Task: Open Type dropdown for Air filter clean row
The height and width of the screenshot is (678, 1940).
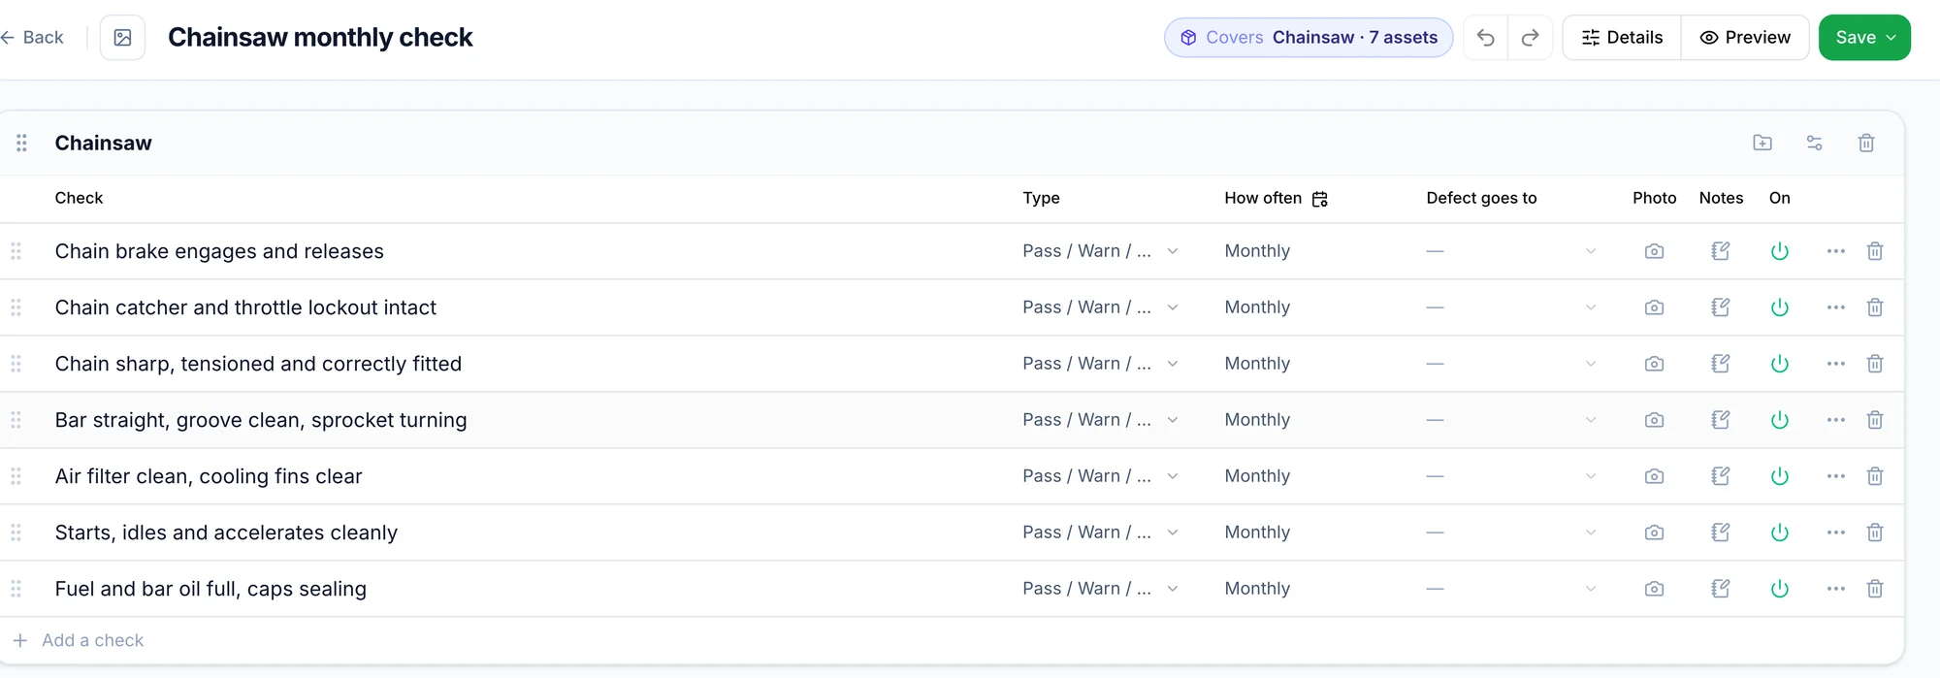Action: (1101, 476)
